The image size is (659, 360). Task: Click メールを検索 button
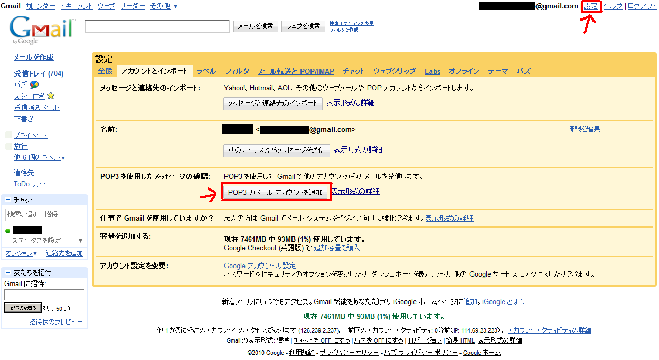pyautogui.click(x=256, y=26)
